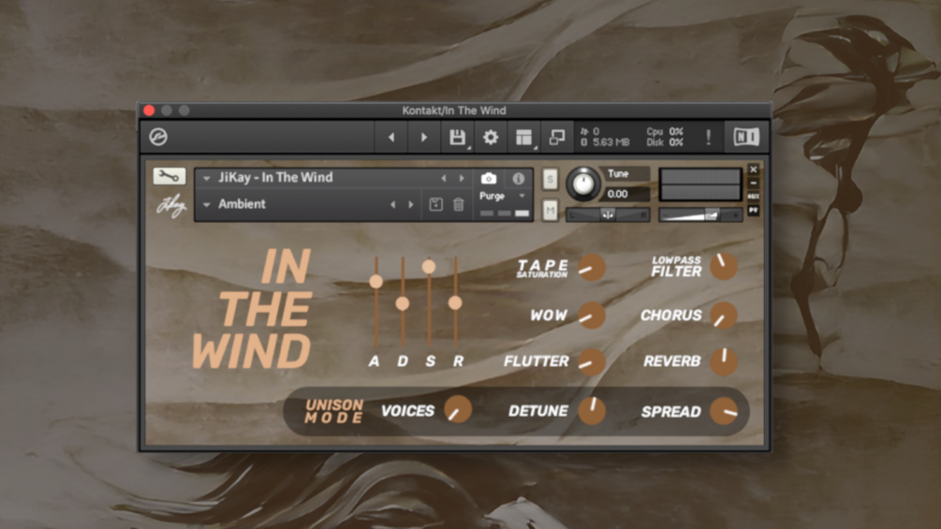Open JiKay - In The Wind instrument dropdown
The width and height of the screenshot is (941, 529).
pyautogui.click(x=206, y=178)
